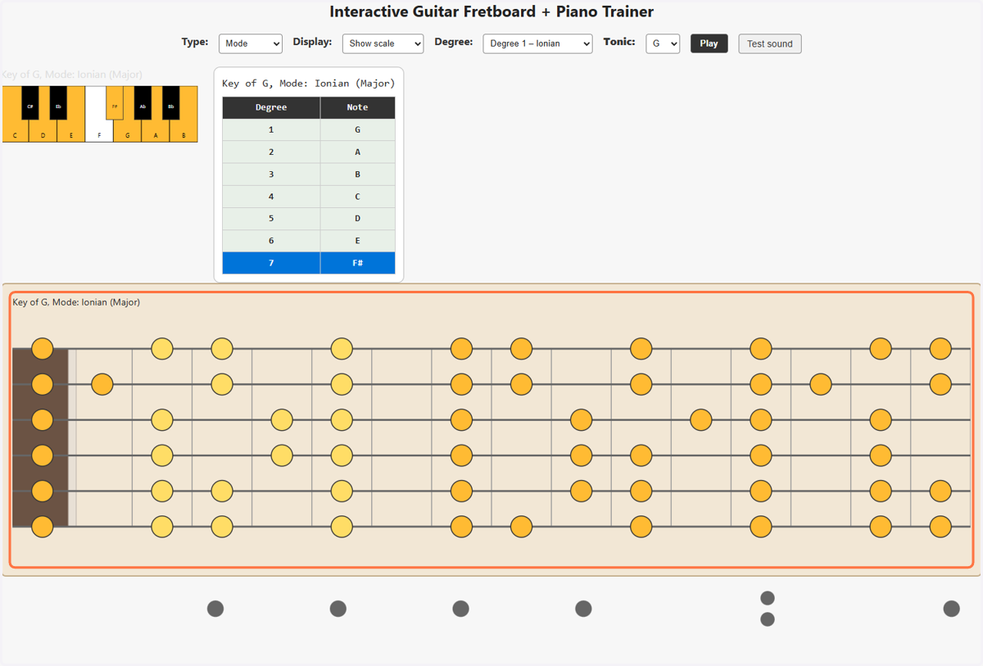Click the degree number 7 cell in the table

271,263
